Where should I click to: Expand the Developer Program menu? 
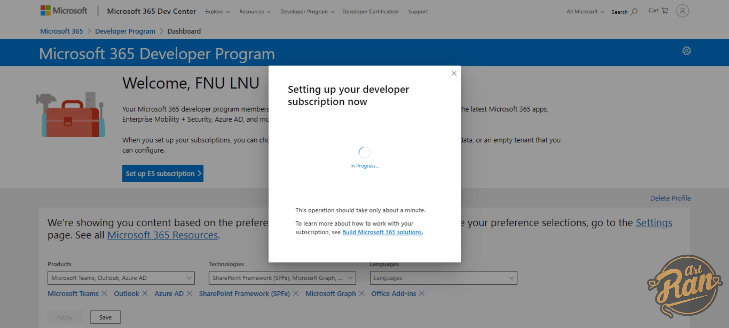click(307, 12)
